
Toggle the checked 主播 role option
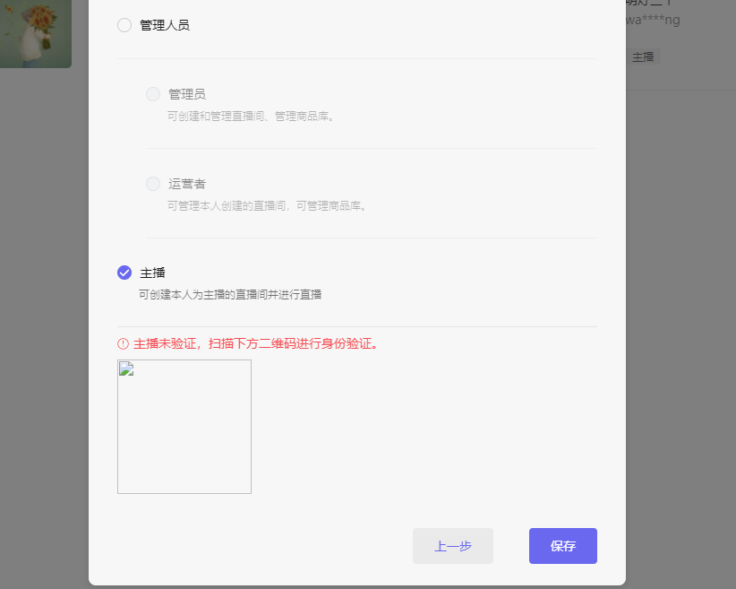[124, 273]
